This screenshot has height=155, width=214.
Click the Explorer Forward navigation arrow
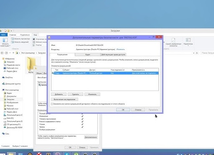[x=6, y=53]
